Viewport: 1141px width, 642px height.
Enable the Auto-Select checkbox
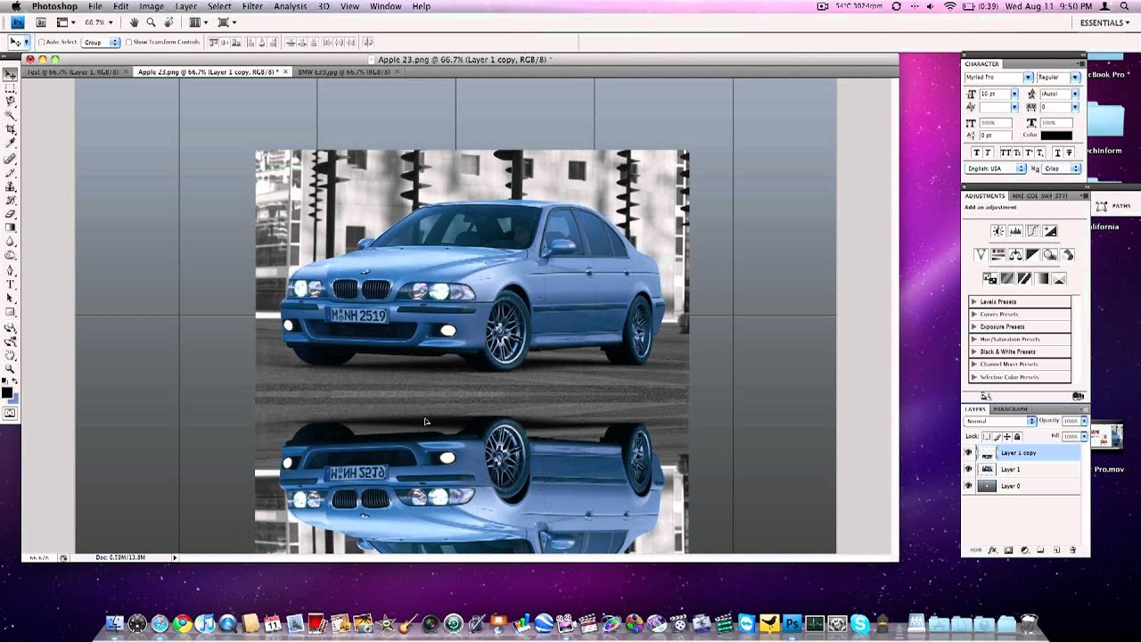pos(42,42)
